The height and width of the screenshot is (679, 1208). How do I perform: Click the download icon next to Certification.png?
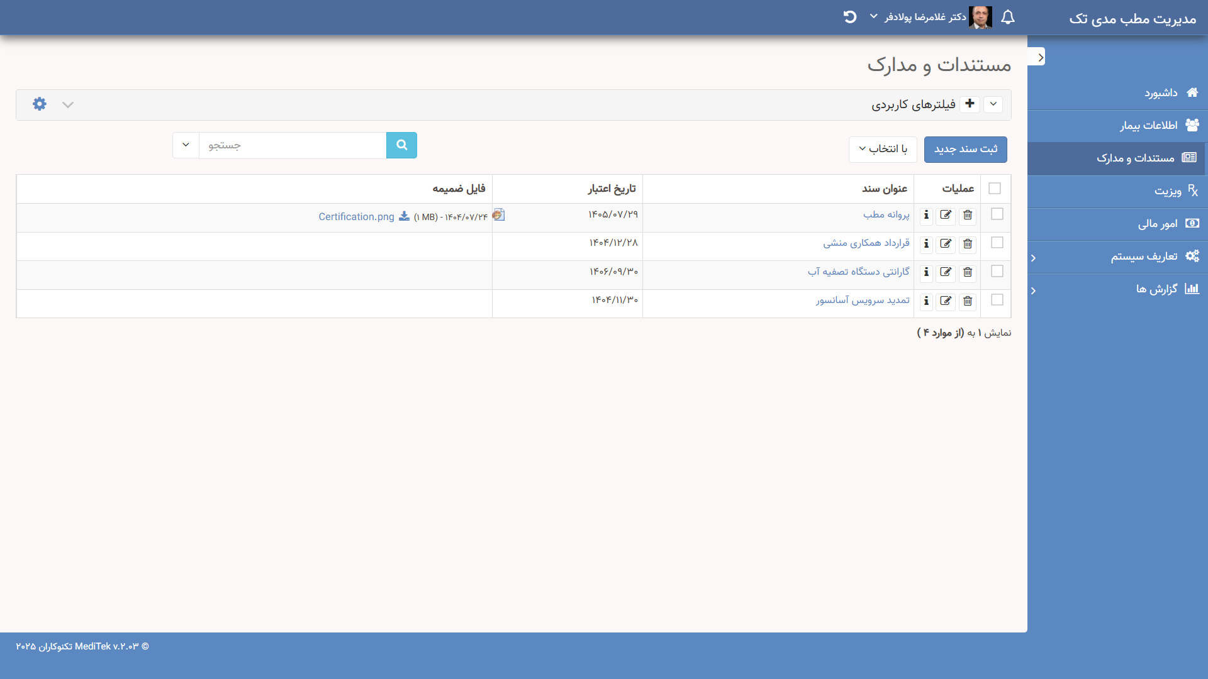point(405,216)
